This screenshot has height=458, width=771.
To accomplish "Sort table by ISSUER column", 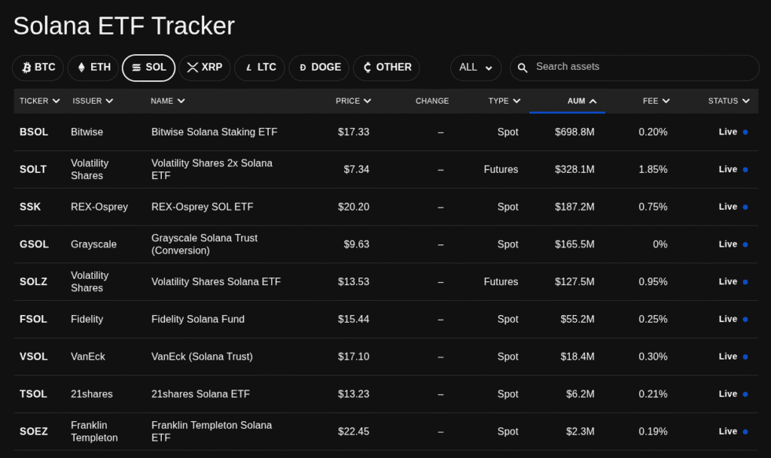I will [93, 101].
